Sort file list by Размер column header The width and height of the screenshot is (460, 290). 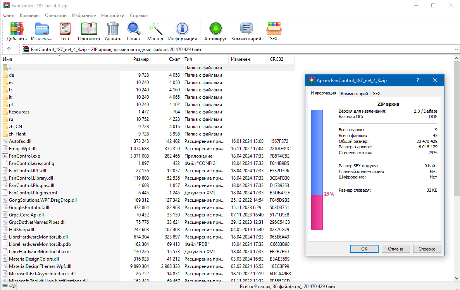(x=136, y=59)
